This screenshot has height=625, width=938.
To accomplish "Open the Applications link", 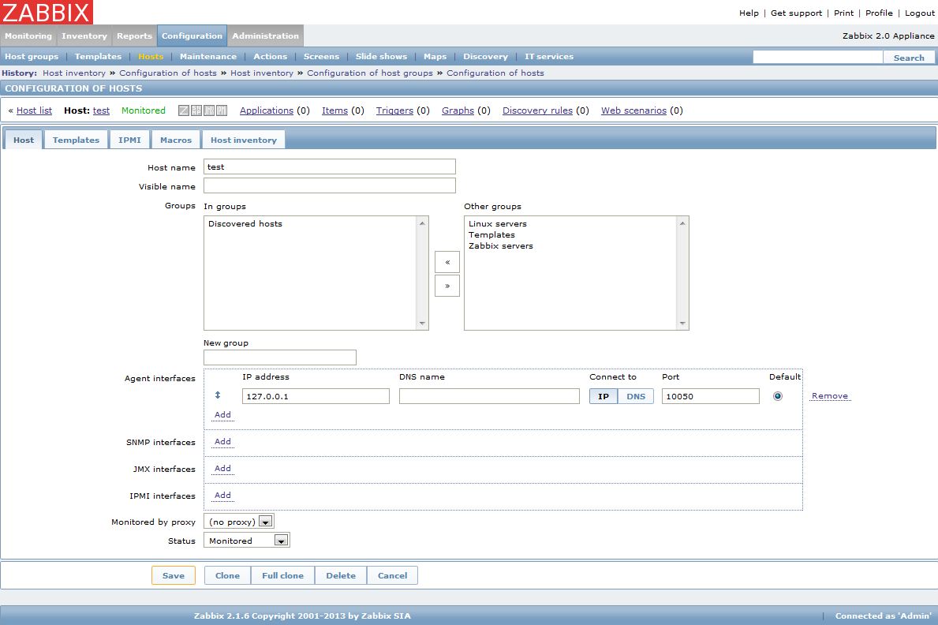I will (x=267, y=110).
